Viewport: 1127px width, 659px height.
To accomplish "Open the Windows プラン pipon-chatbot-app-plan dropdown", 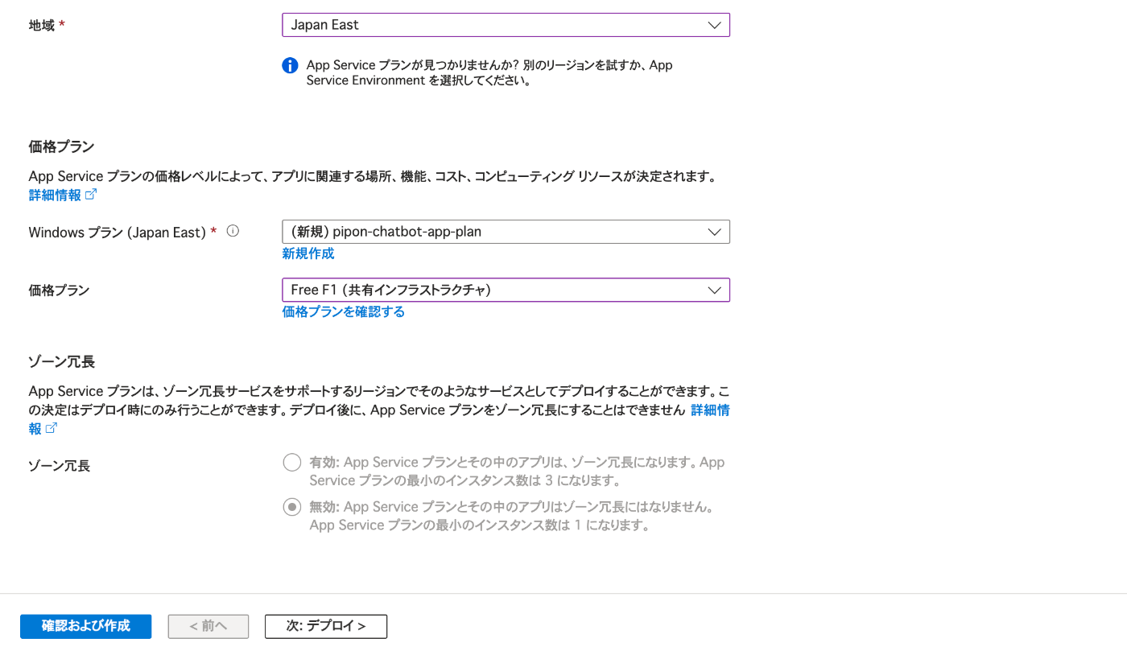I will click(x=506, y=232).
